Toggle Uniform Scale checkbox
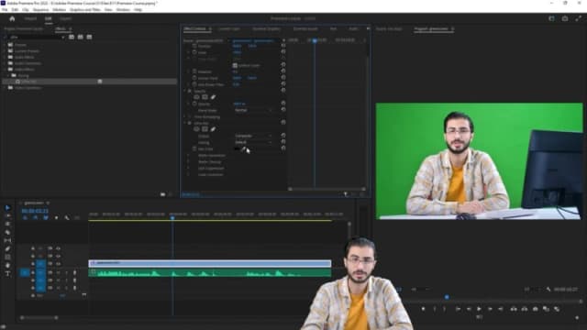587x330 pixels. [235, 65]
